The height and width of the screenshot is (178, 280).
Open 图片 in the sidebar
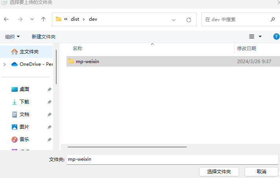(x=20, y=127)
